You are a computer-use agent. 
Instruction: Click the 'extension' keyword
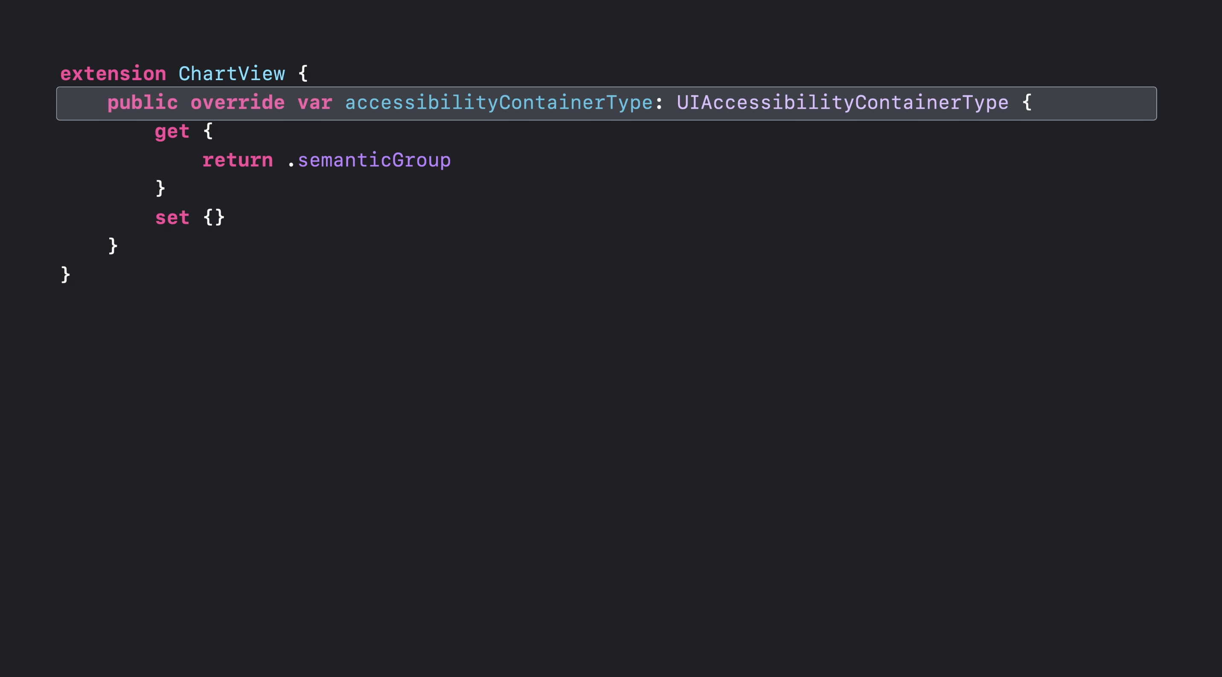[x=113, y=74]
